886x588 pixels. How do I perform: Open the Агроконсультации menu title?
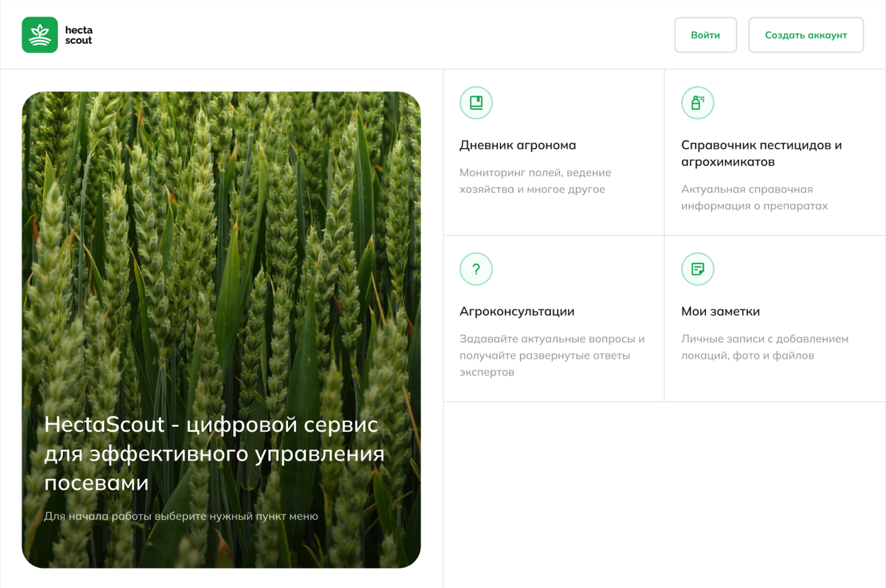click(517, 311)
